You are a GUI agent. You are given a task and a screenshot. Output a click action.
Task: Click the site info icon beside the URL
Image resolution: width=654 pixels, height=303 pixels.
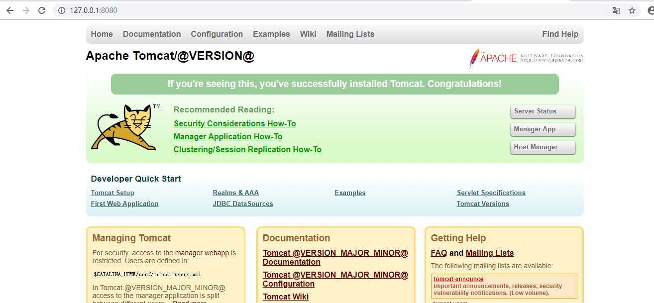coord(62,10)
